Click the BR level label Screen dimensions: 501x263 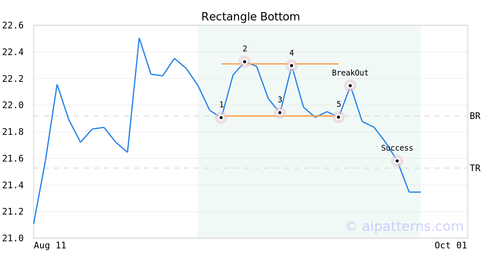click(475, 116)
